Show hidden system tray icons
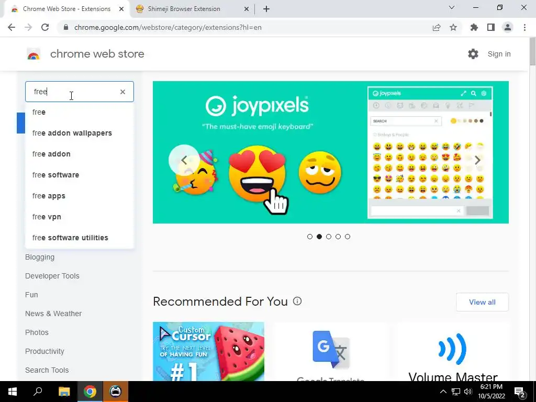Viewport: 536px width, 402px height. 443,392
